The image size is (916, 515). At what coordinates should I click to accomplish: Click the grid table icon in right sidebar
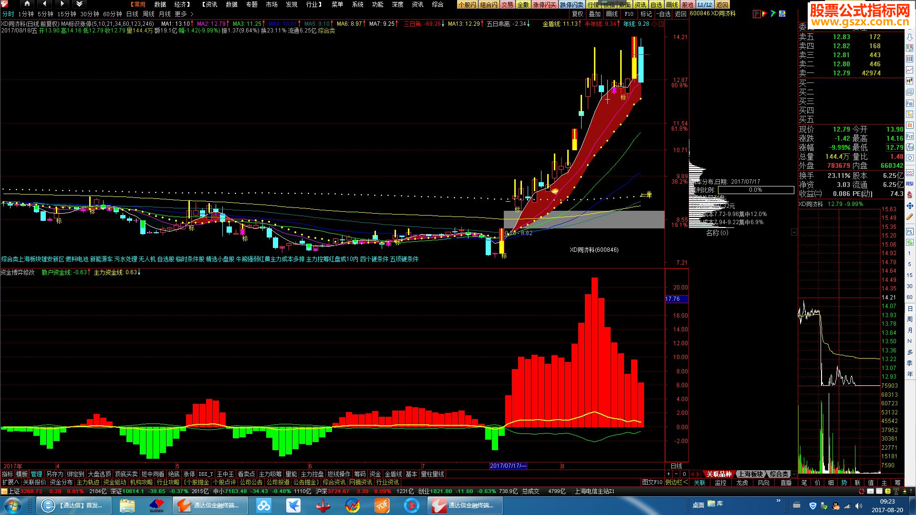click(910, 59)
